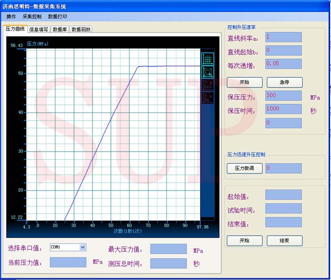The image size is (331, 280).
Task: Click the chart zoom magnifier icon
Action: [x=207, y=71]
